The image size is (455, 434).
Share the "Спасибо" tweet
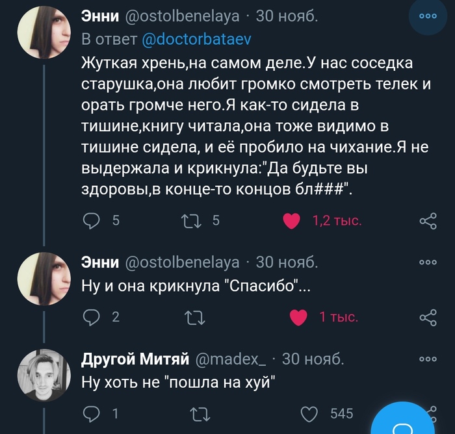(427, 317)
